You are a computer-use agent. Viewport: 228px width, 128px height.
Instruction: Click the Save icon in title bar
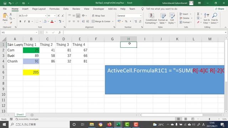pos(5,3)
